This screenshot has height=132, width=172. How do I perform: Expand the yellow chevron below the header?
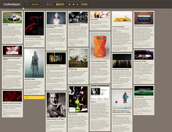click(23, 9)
